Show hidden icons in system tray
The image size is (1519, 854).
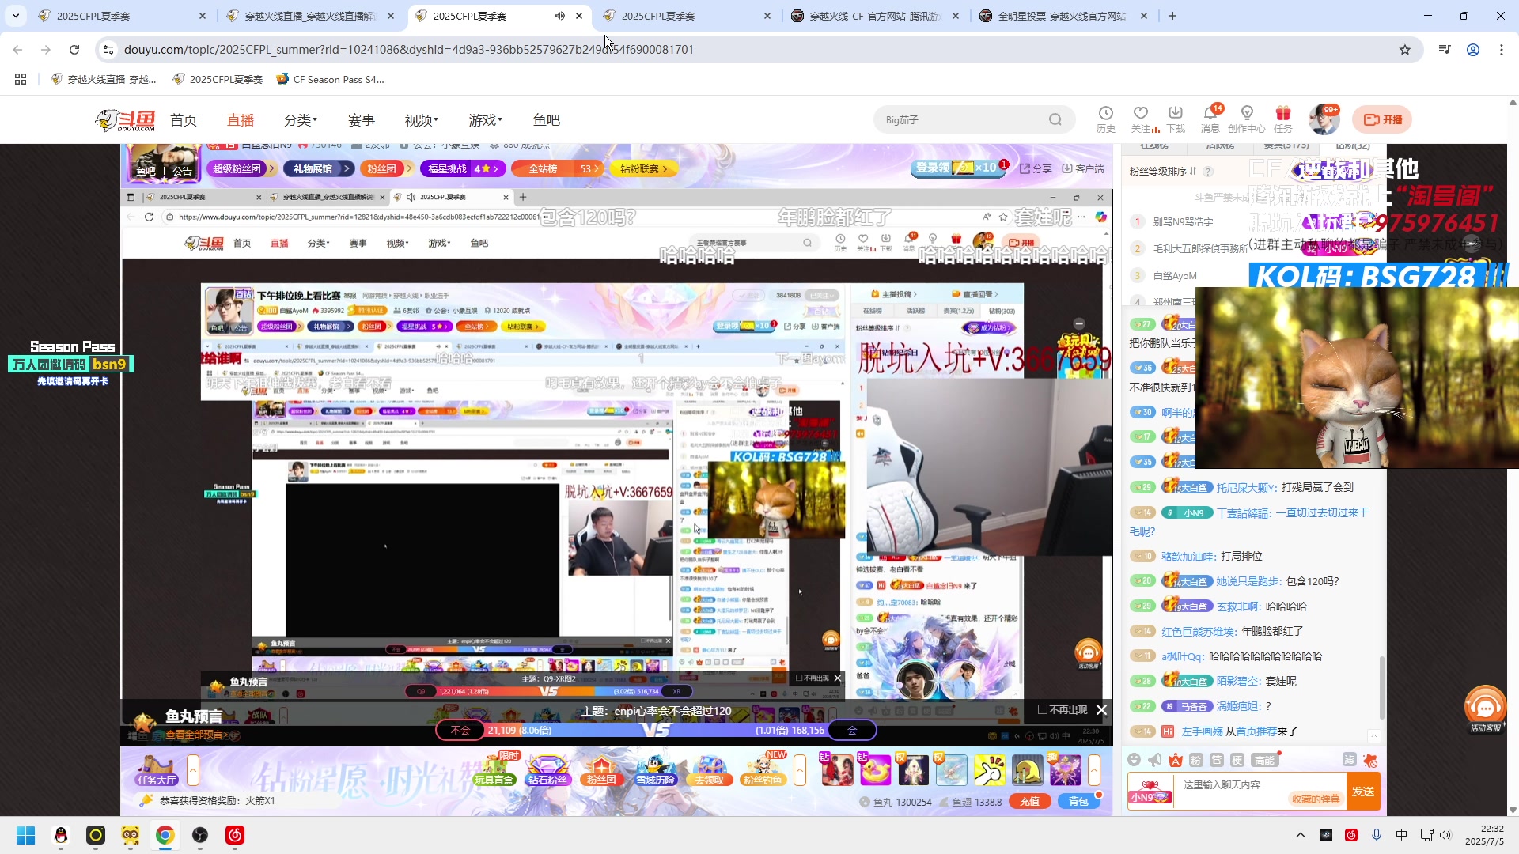coord(1300,835)
